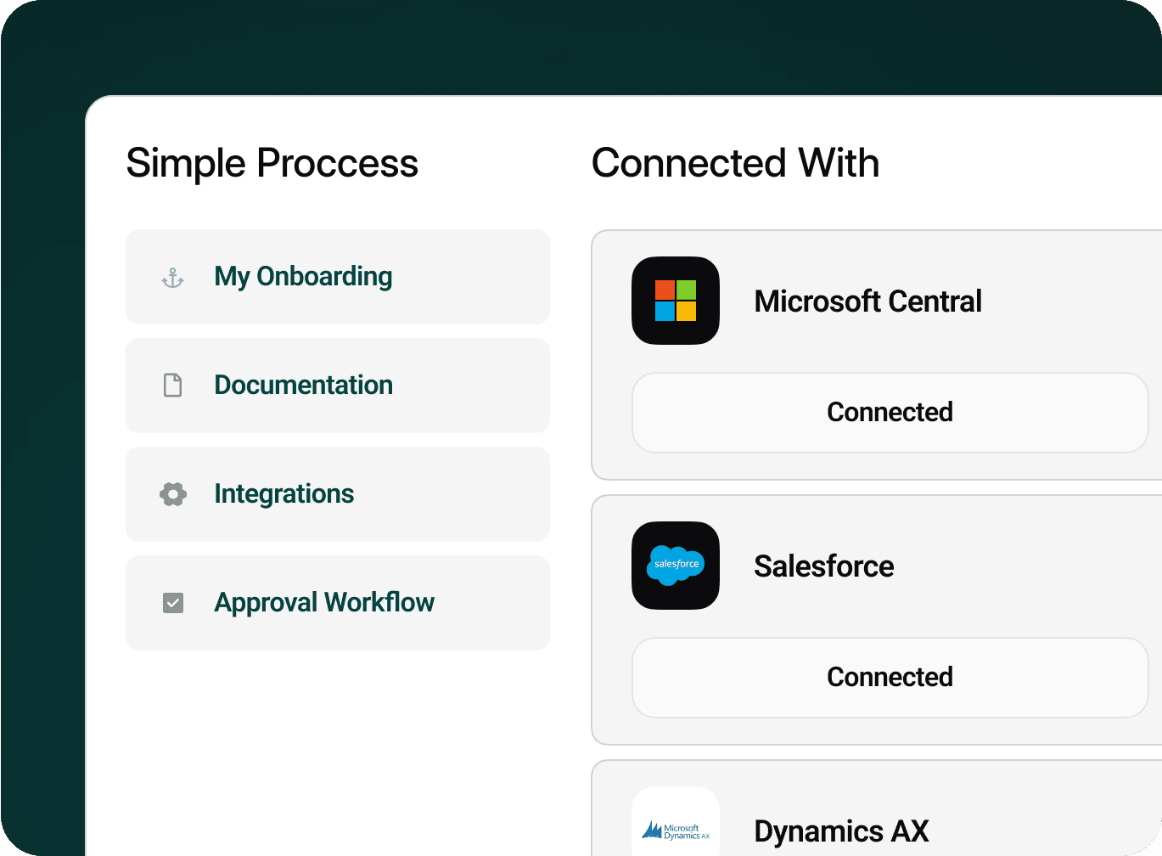Click the Dynamics AX title text
Viewport: 1162px width, 856px height.
pyautogui.click(x=842, y=831)
